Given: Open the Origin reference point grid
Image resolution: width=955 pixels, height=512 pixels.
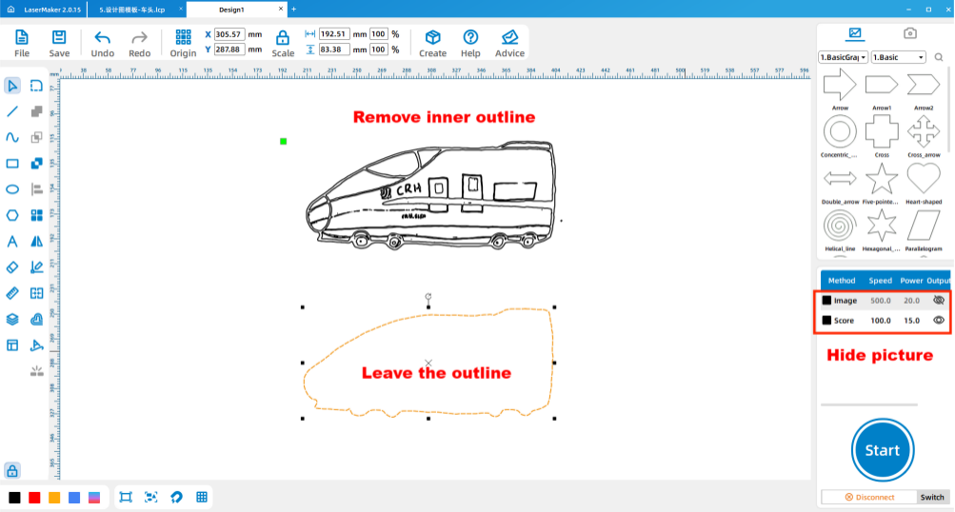Looking at the screenshot, I should tap(183, 43).
